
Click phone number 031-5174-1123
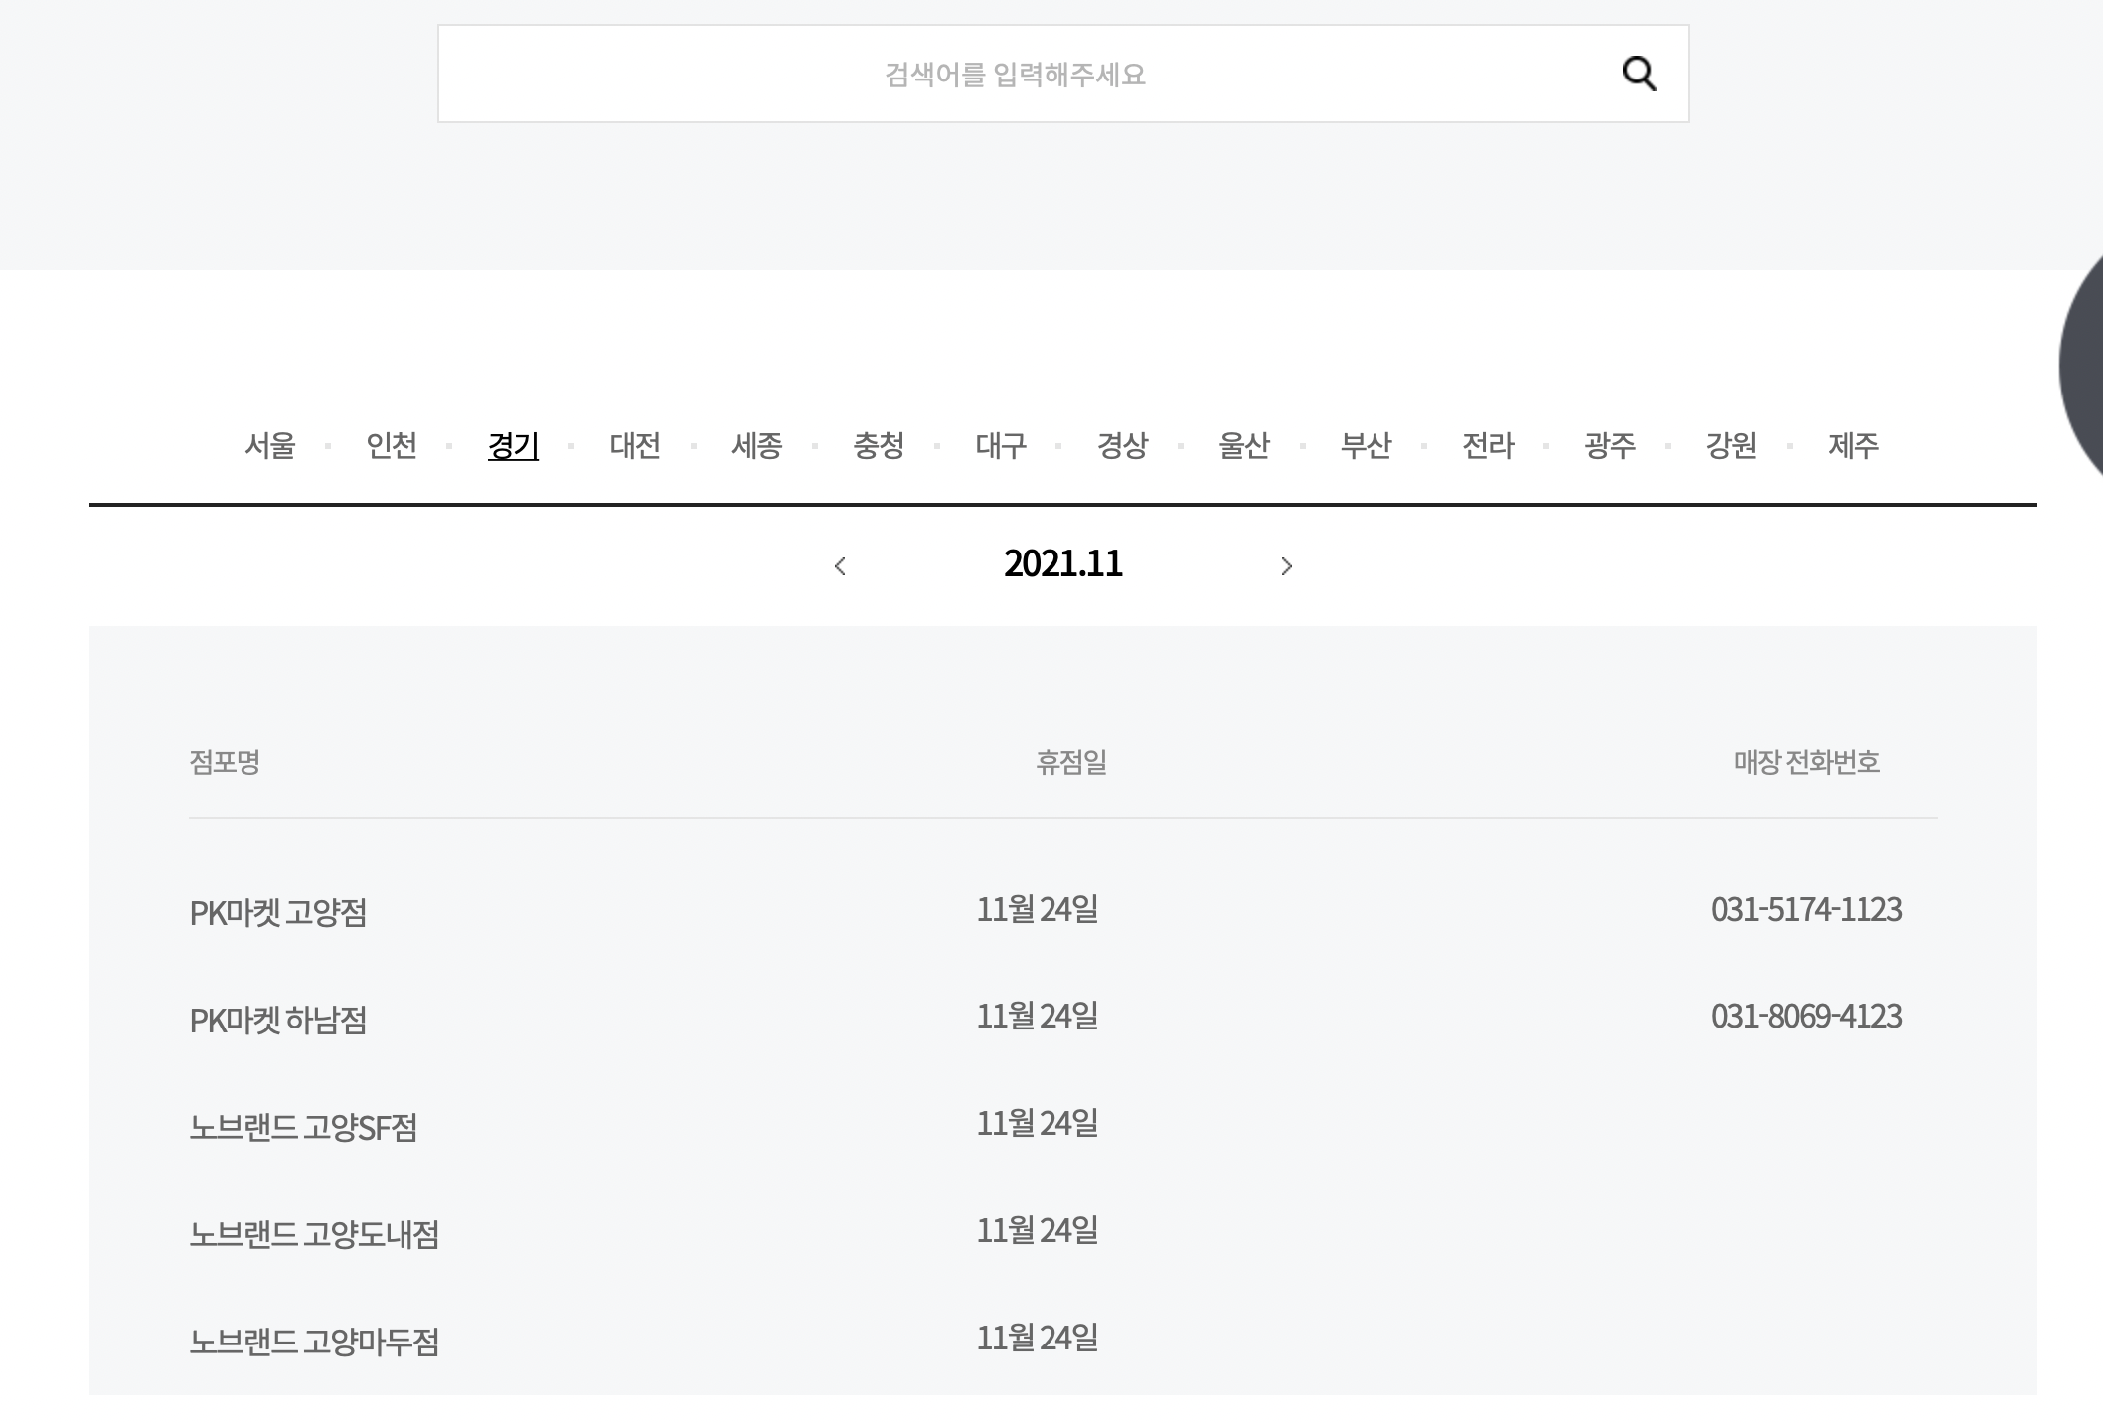(1806, 910)
